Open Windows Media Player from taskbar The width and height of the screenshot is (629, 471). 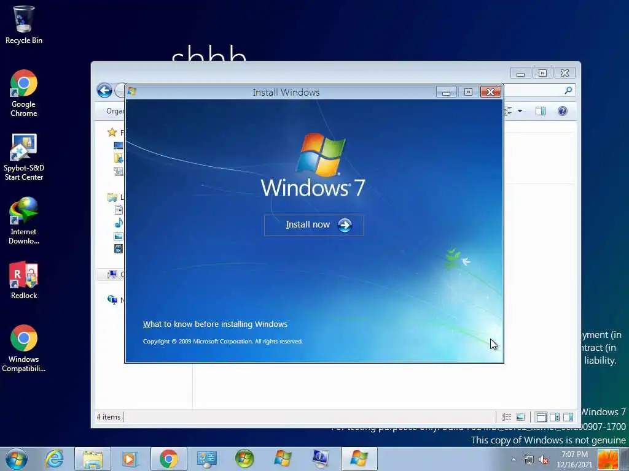(130, 459)
